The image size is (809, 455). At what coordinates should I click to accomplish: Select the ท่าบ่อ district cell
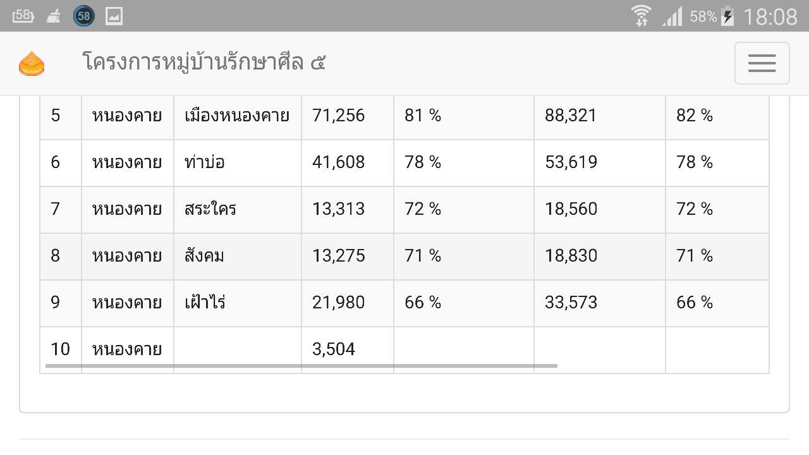238,163
